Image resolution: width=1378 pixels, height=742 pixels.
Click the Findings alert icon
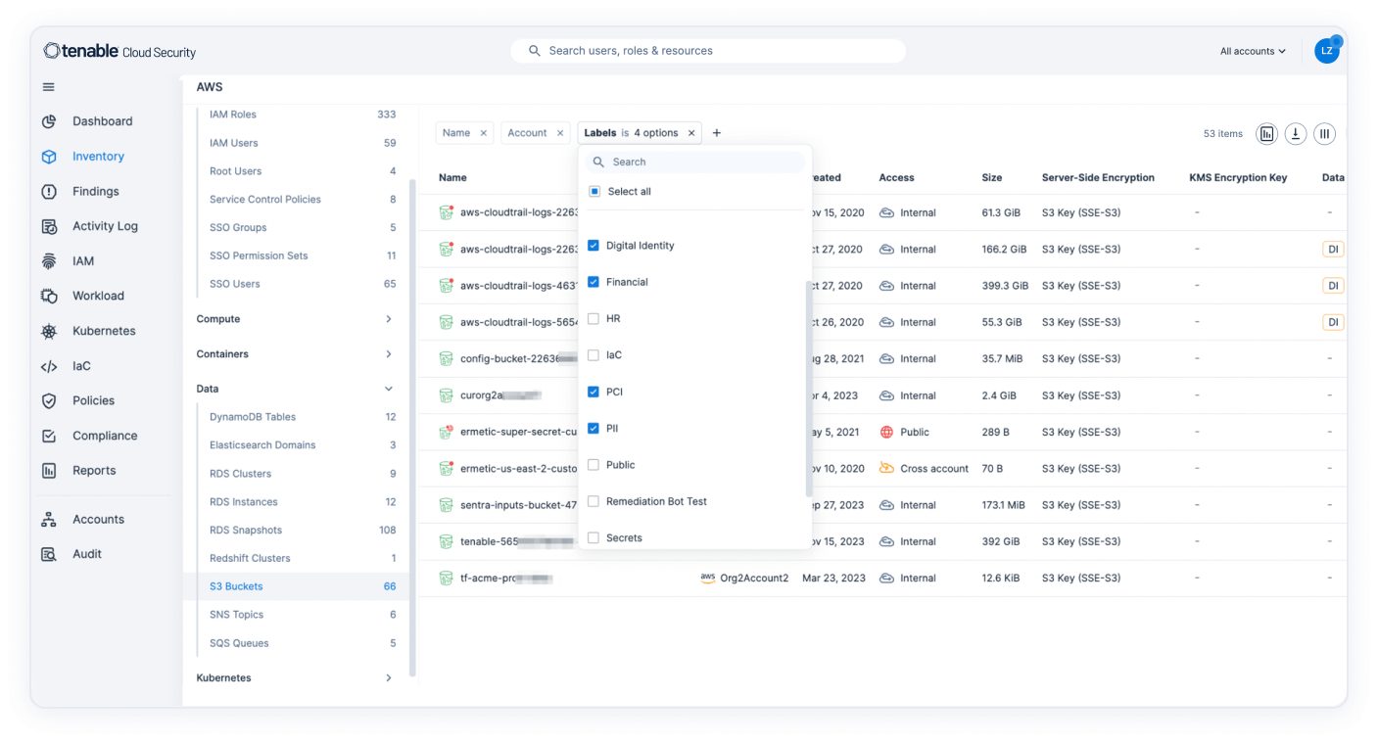[49, 192]
